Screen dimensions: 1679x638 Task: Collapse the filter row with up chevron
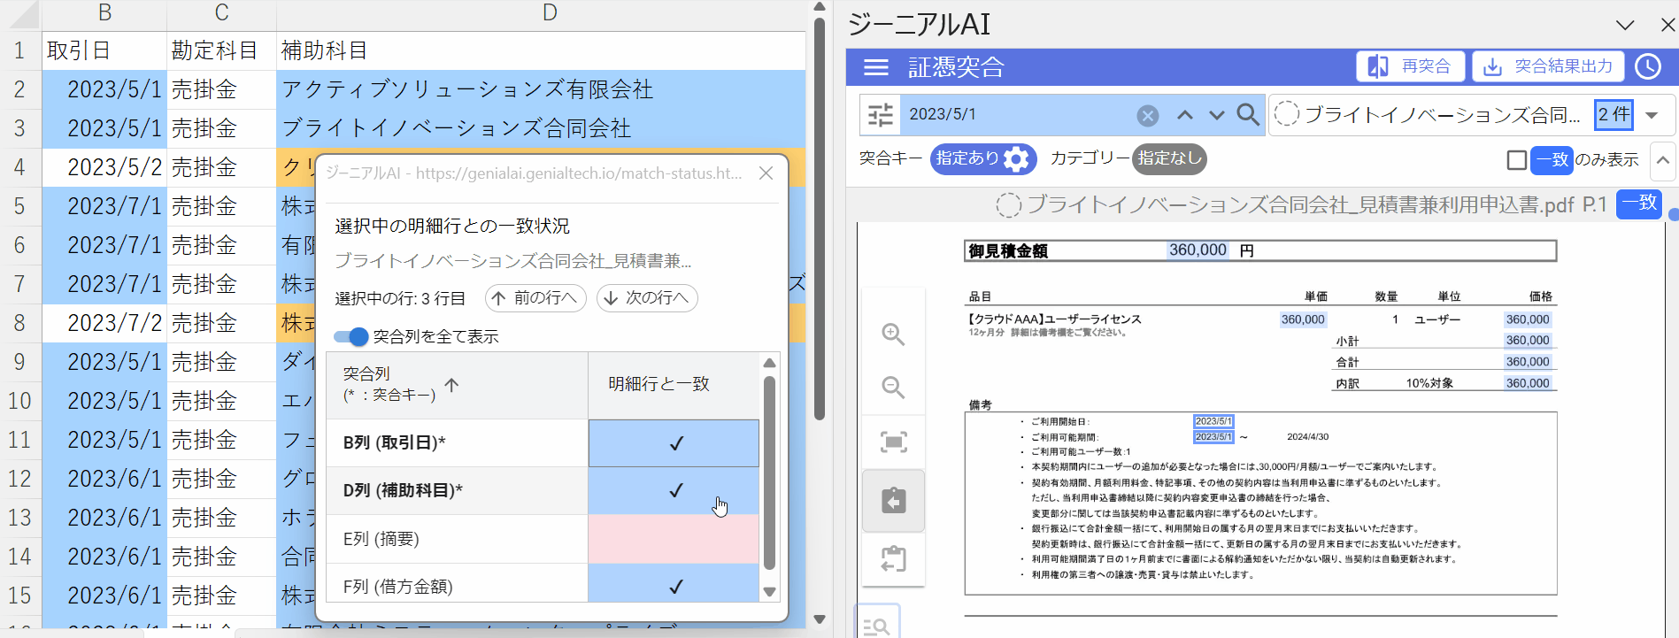click(x=1663, y=160)
